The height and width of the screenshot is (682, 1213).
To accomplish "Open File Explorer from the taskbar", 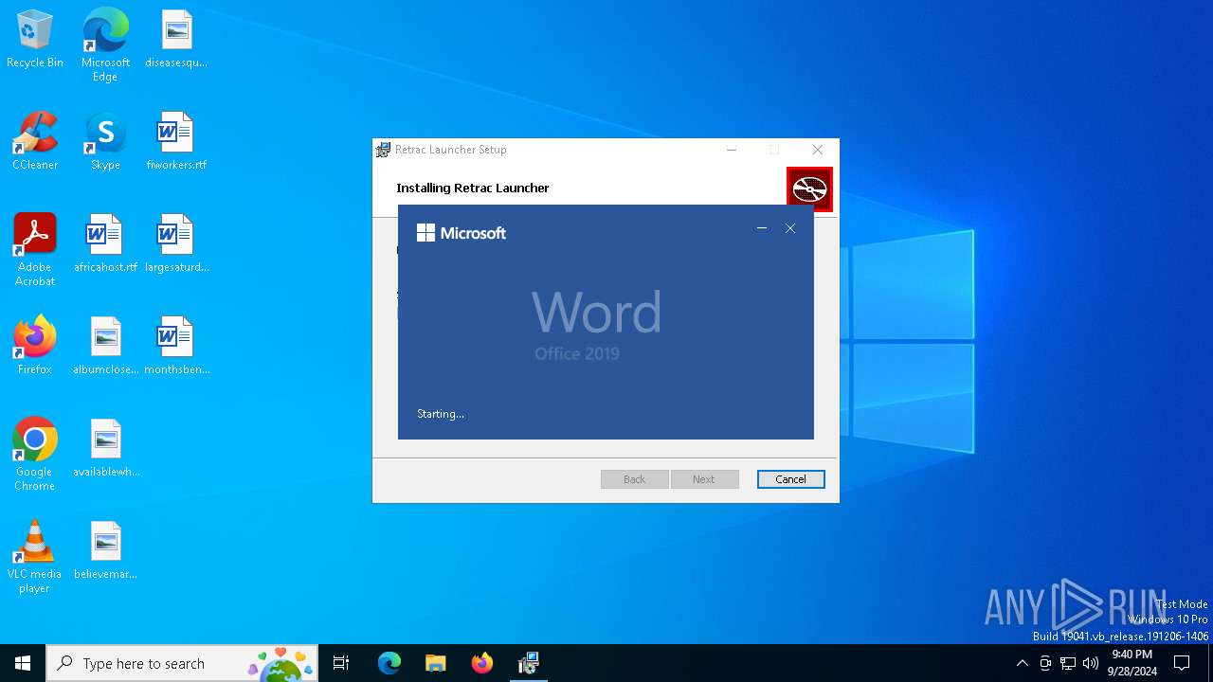I will click(x=436, y=663).
